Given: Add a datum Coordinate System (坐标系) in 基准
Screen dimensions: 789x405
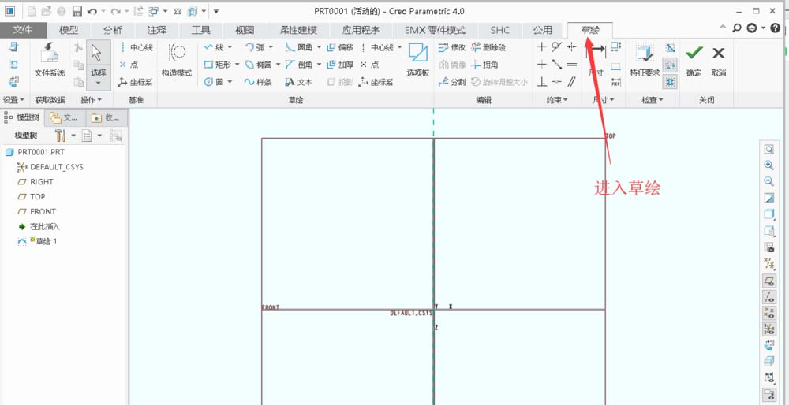Looking at the screenshot, I should tap(135, 82).
